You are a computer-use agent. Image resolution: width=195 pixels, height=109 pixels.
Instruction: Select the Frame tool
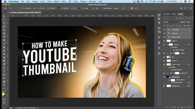pyautogui.click(x=4, y=33)
